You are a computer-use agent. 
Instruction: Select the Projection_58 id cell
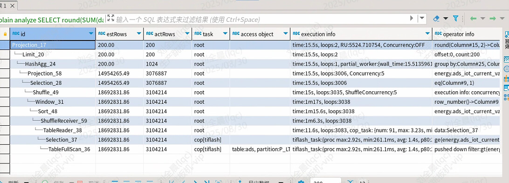tap(53, 73)
